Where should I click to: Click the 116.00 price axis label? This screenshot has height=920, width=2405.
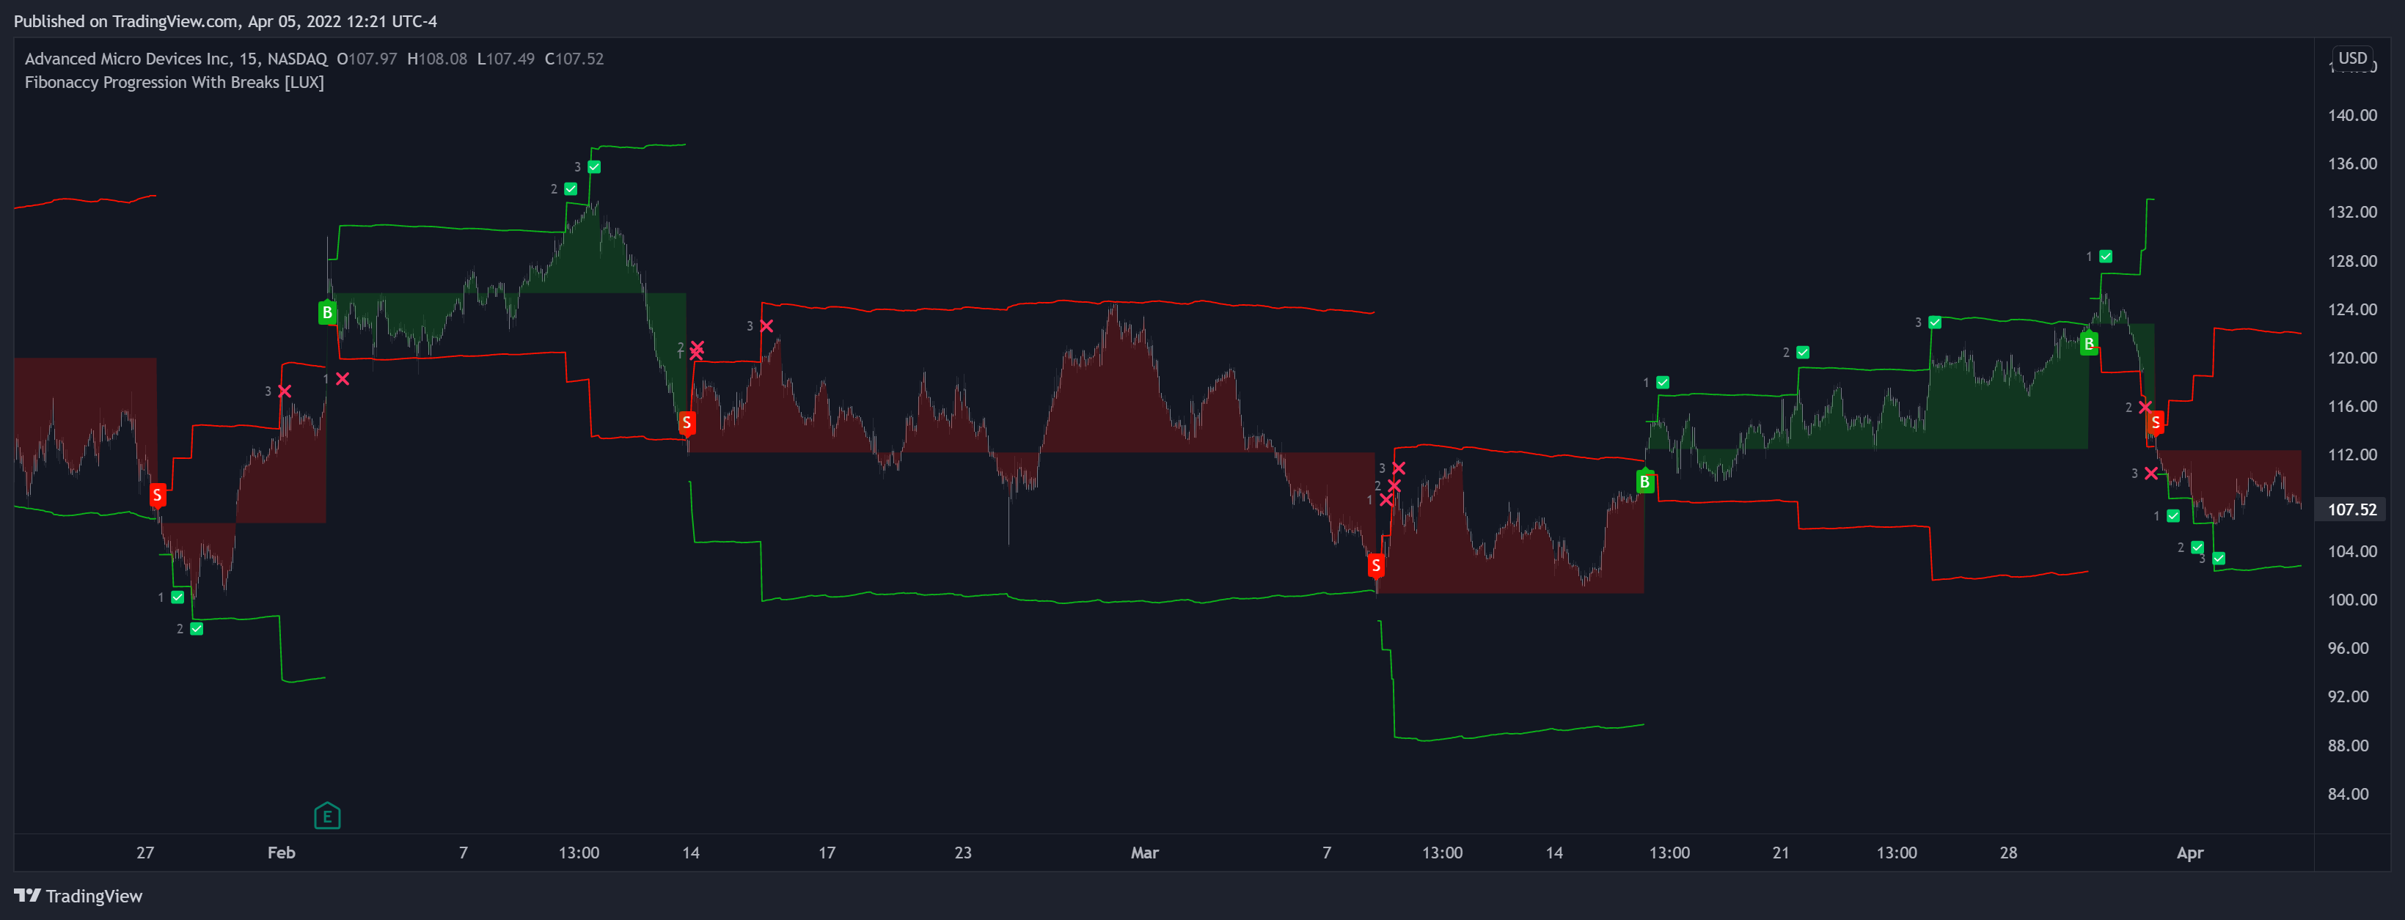2351,406
